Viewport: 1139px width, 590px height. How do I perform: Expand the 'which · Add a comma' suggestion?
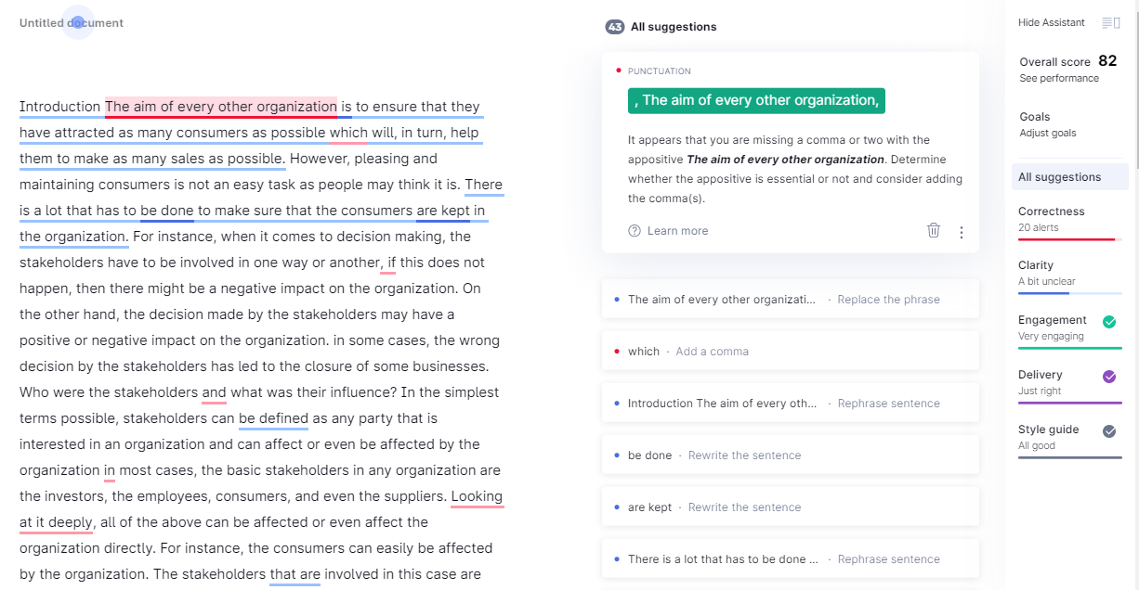(791, 352)
